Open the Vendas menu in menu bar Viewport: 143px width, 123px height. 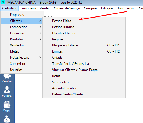point(45,8)
